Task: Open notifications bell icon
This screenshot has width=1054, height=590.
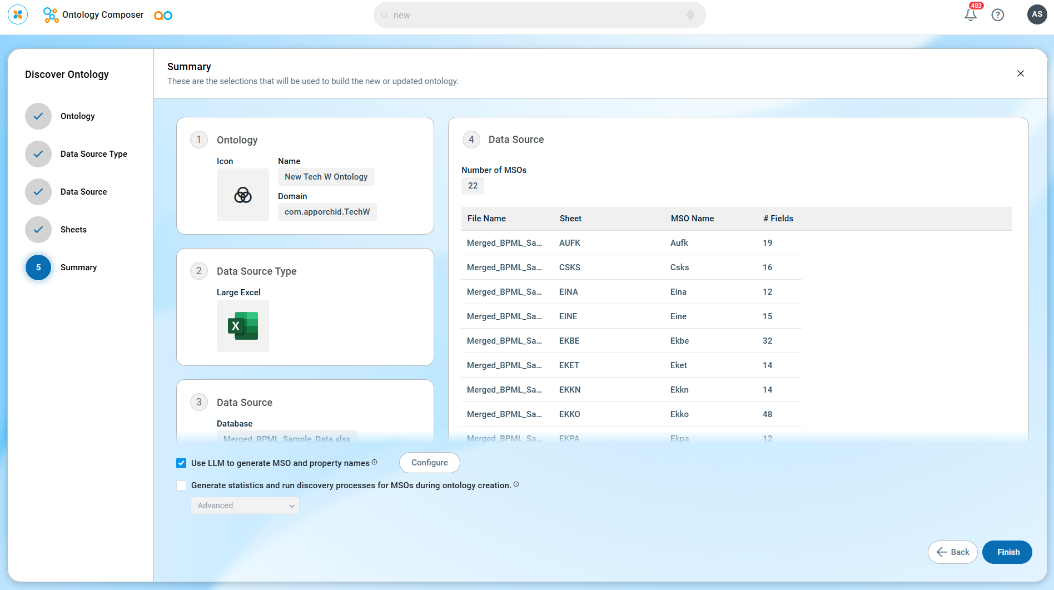Action: tap(971, 15)
